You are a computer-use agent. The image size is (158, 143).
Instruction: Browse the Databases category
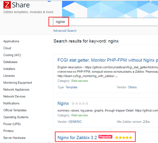(10, 62)
